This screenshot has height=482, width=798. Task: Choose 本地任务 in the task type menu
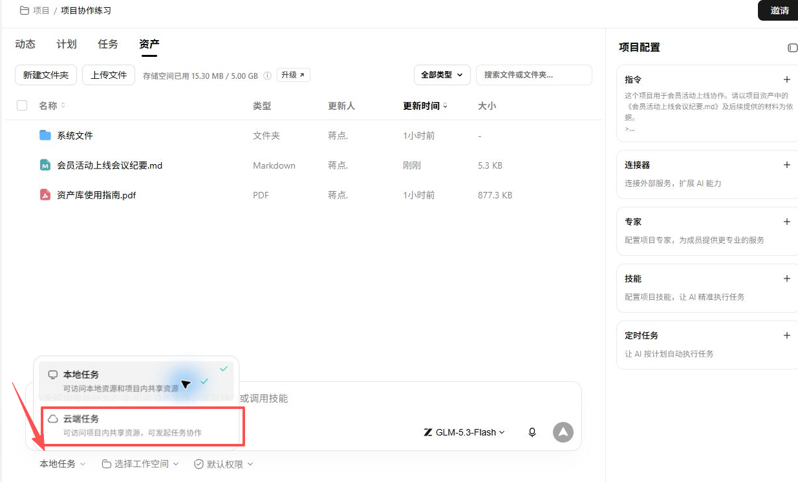(136, 380)
